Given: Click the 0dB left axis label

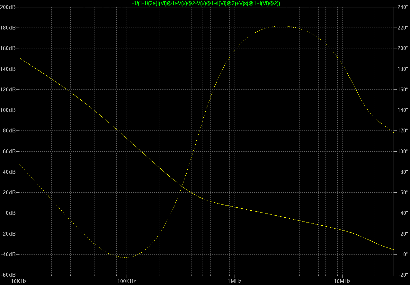Looking at the screenshot, I should click(11, 213).
